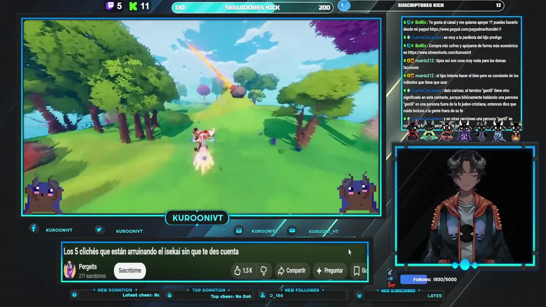Click the Facebook icon next to KUROONIVT

click(x=34, y=229)
